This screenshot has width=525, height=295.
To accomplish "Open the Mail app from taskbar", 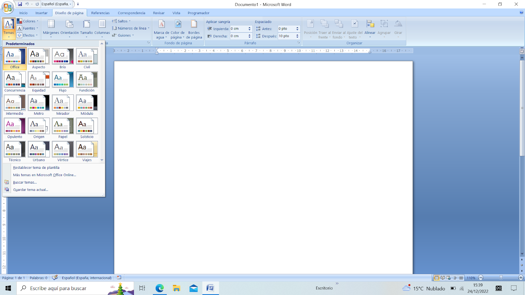I will [x=194, y=288].
